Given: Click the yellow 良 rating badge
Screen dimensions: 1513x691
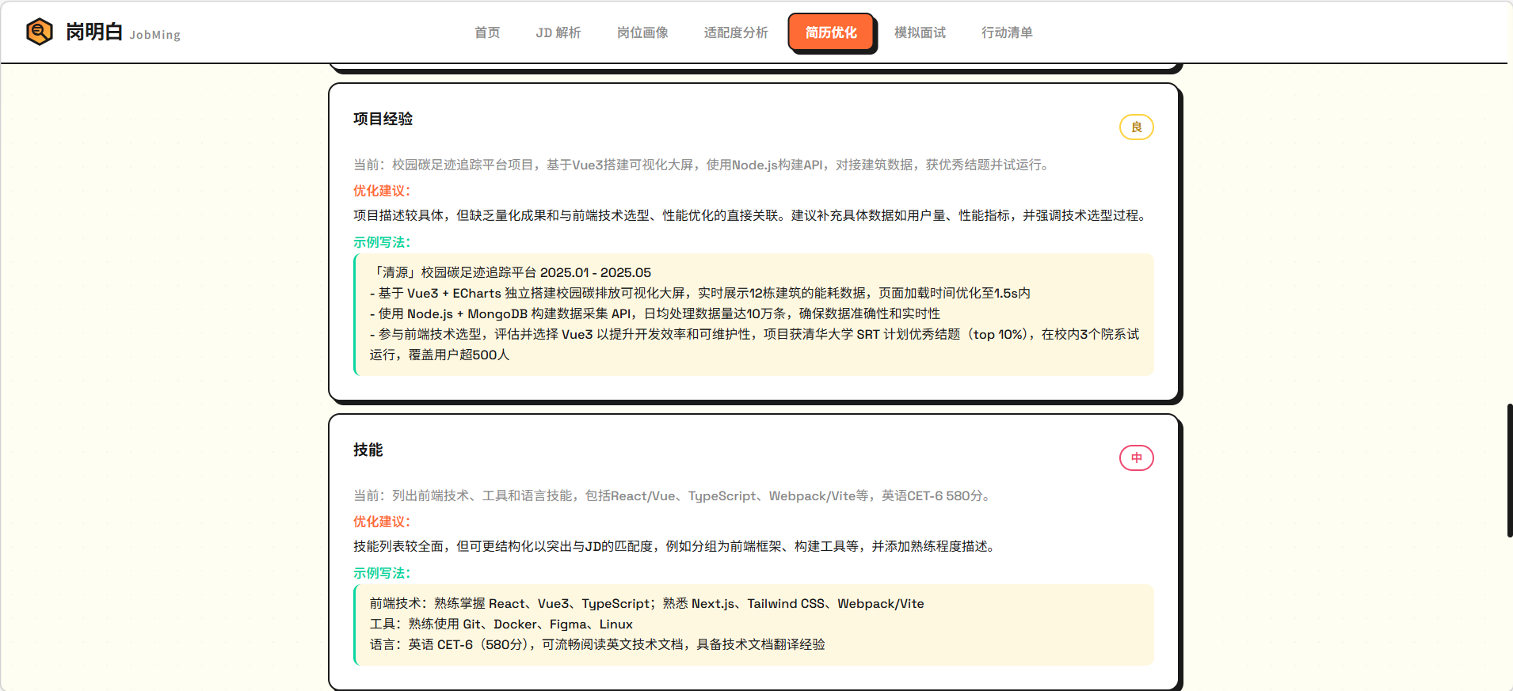Looking at the screenshot, I should click(x=1136, y=127).
